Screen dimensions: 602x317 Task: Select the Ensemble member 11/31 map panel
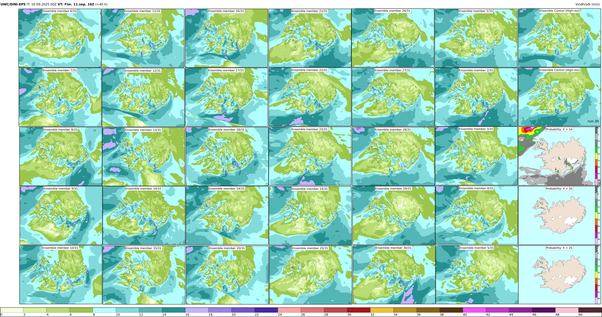(x=143, y=38)
